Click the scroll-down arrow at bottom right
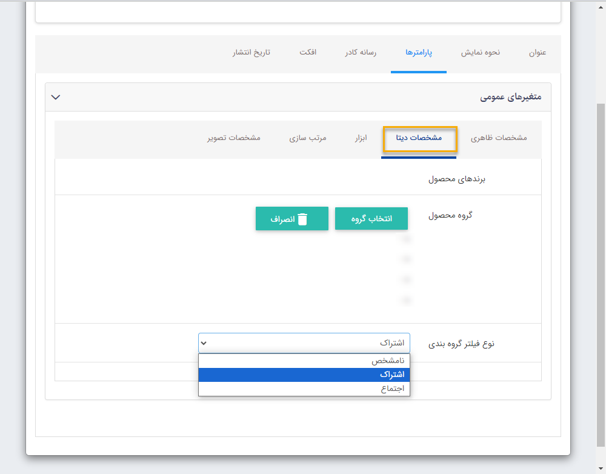This screenshot has height=474, width=606. pyautogui.click(x=601, y=468)
